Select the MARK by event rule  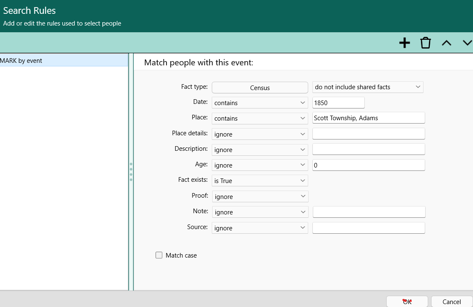(64, 61)
